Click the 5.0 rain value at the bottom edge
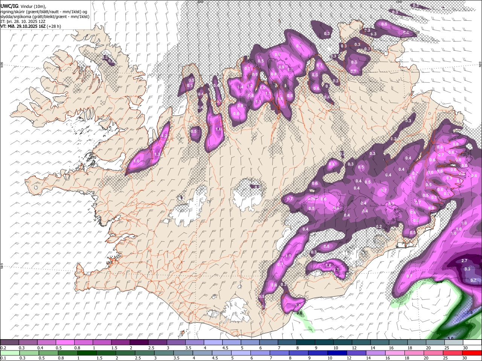Viewport: 482px width, 361px height. (x=450, y=338)
